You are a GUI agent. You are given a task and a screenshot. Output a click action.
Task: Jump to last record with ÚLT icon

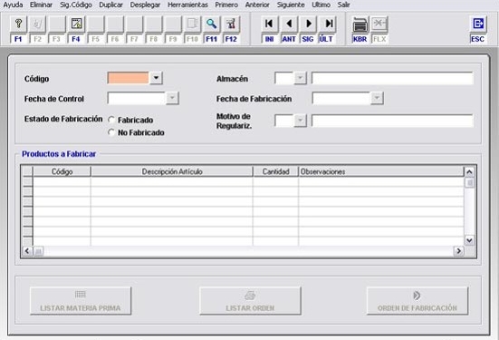pyautogui.click(x=328, y=24)
